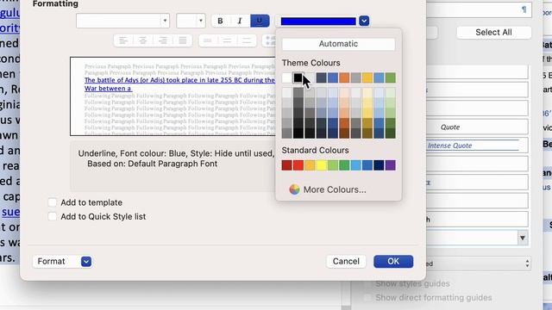Justify paragraph text alignment
Screen dimensions: 552x310
182,40
